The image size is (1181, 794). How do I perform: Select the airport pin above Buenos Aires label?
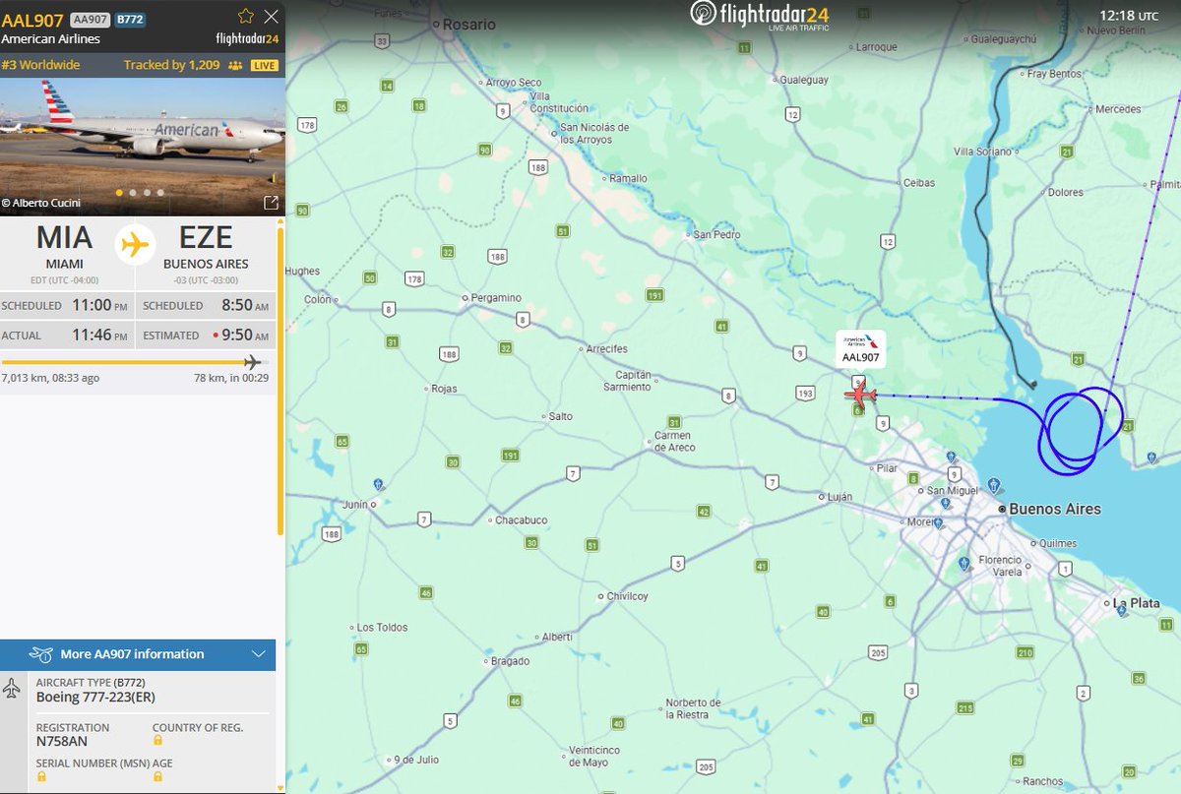994,485
